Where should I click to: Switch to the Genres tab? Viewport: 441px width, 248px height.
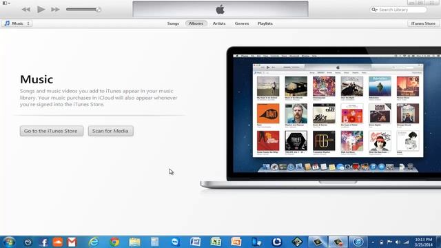(x=242, y=23)
